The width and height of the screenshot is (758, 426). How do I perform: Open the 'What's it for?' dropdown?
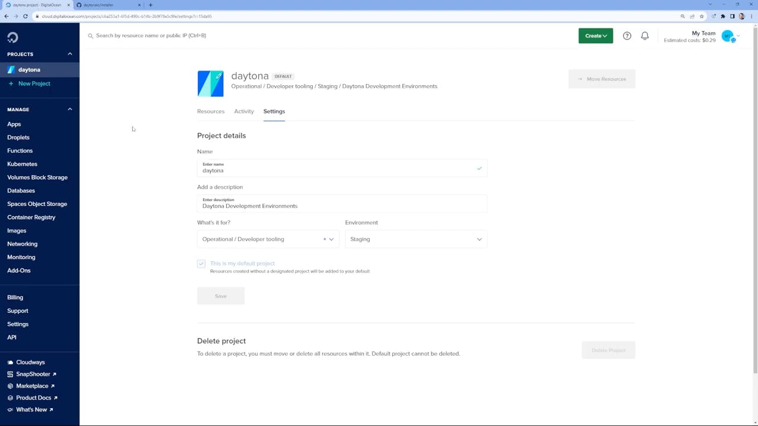click(x=268, y=239)
